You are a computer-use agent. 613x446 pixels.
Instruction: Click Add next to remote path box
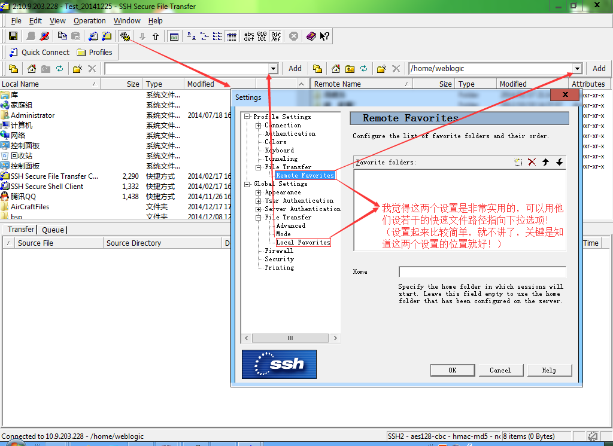(x=599, y=69)
